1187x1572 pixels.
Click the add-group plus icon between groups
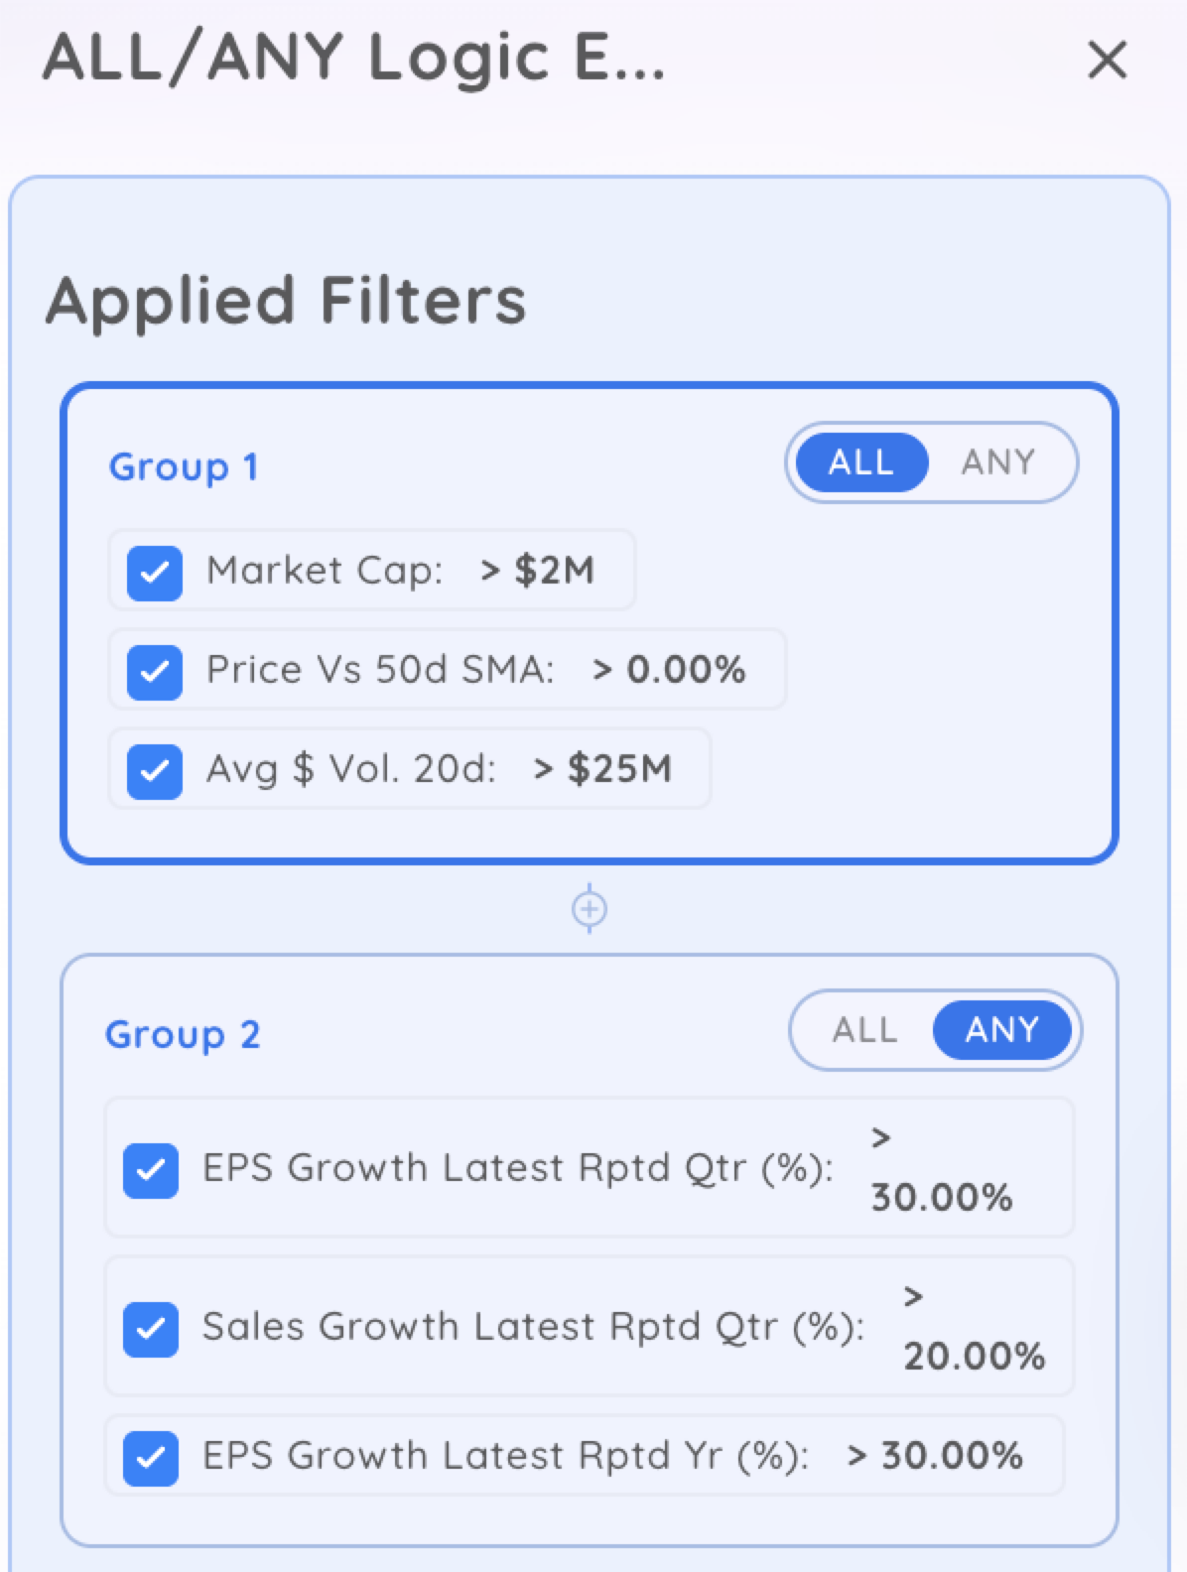(x=590, y=908)
